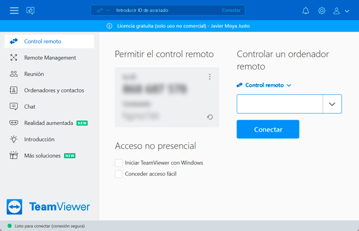Click the Listo para conectar status text
359x231 pixels.
point(49,226)
